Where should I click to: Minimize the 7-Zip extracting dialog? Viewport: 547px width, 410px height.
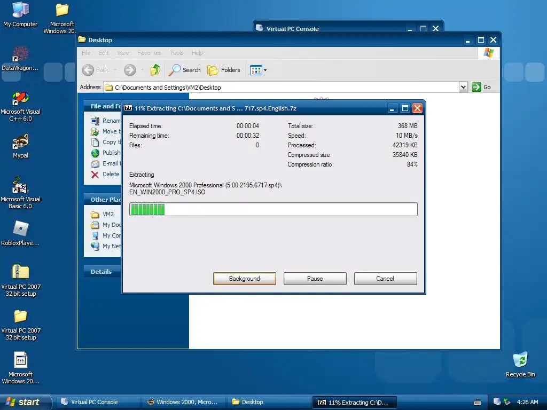[392, 108]
